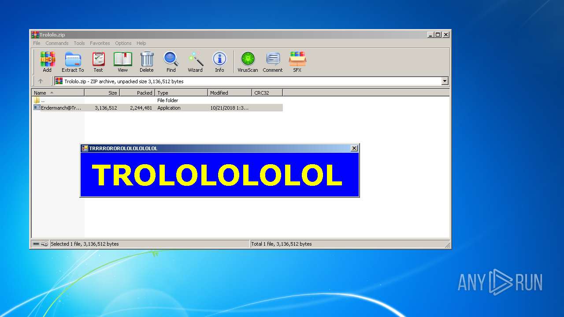The image size is (564, 317).
Task: Open the View file icon
Action: [122, 62]
